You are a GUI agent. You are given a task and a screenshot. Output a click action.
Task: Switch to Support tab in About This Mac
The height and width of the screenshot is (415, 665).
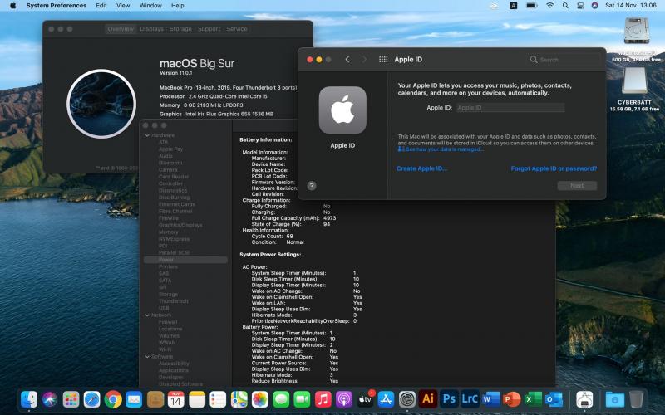coord(209,29)
